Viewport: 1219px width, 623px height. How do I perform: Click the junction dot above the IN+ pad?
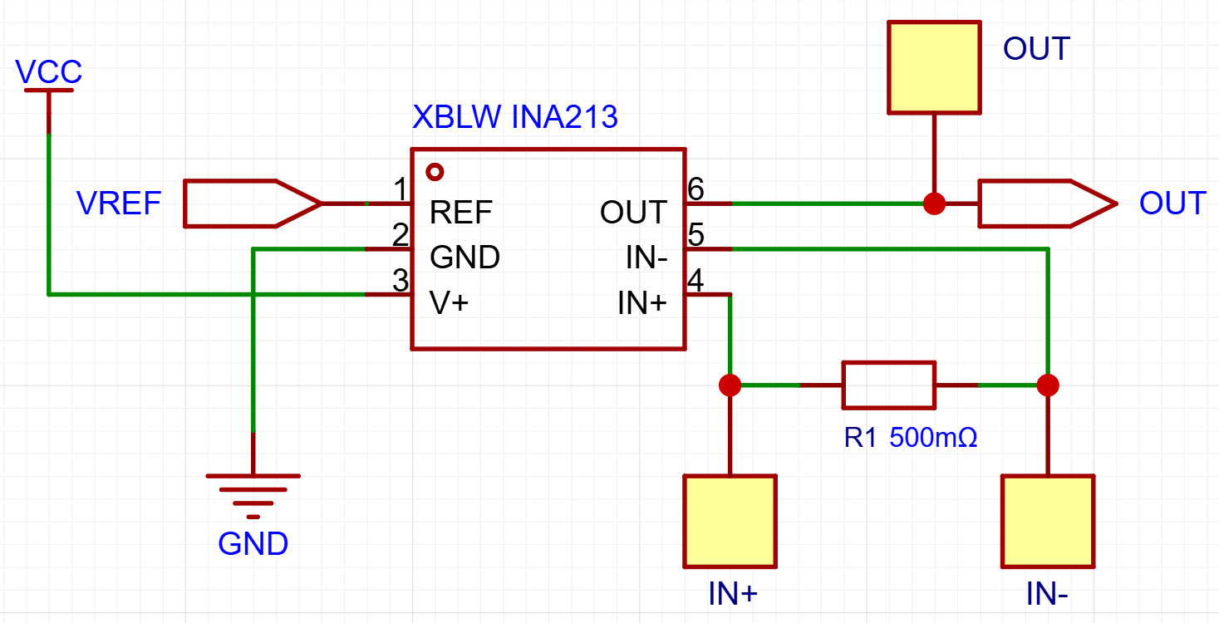(730, 385)
